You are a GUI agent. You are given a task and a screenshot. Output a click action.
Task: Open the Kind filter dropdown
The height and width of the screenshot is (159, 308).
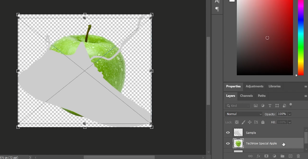click(237, 106)
